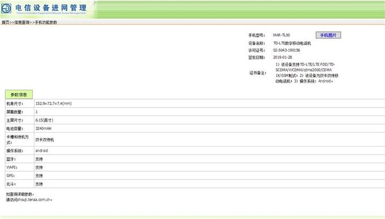This screenshot has width=385, height=219.
Task: Click the certificate remarks paragraph text
Action: (307, 72)
